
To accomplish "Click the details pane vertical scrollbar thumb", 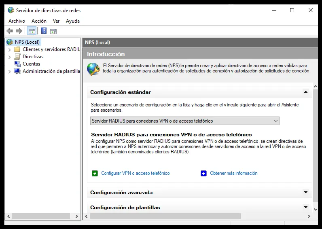I will (315, 145).
